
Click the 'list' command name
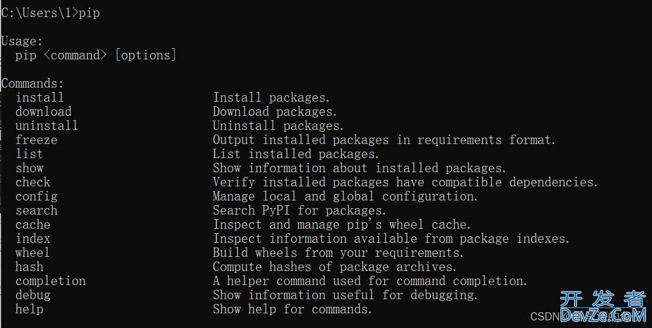(x=29, y=154)
